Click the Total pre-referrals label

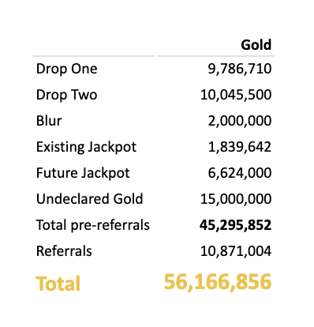[x=93, y=225]
